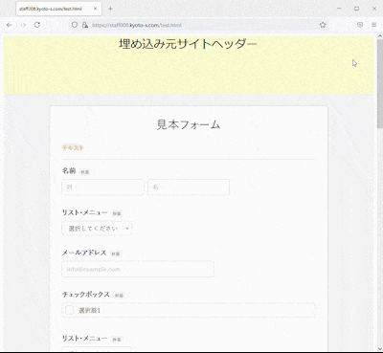Image resolution: width=383 pixels, height=353 pixels.
Task: Click the shield tracking protection icon
Action: point(75,25)
